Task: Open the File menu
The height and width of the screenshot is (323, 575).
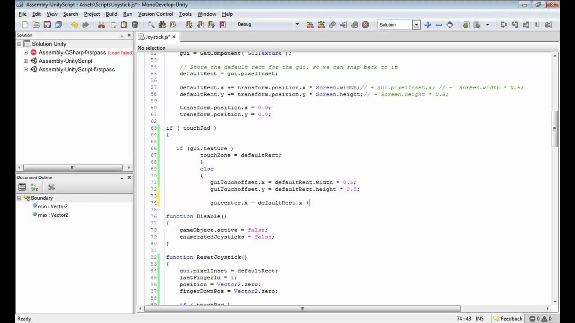Action: [22, 14]
